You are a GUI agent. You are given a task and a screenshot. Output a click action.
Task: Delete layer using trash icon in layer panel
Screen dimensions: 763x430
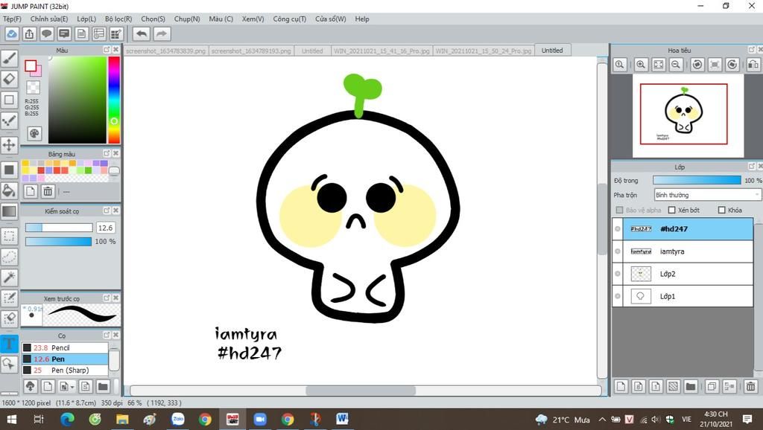(x=750, y=386)
